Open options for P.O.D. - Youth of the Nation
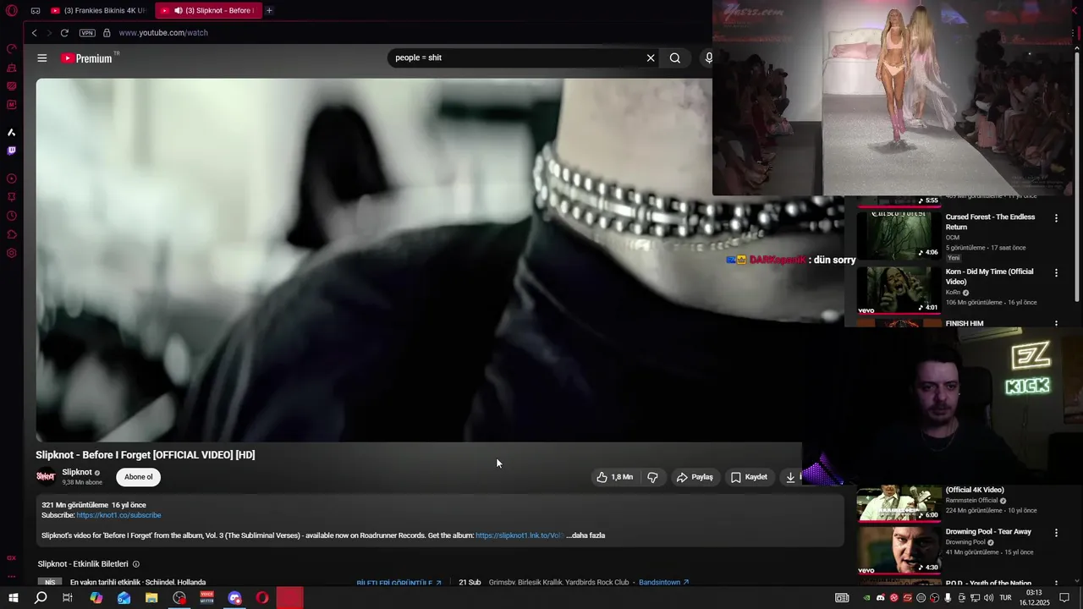 [x=1056, y=583]
